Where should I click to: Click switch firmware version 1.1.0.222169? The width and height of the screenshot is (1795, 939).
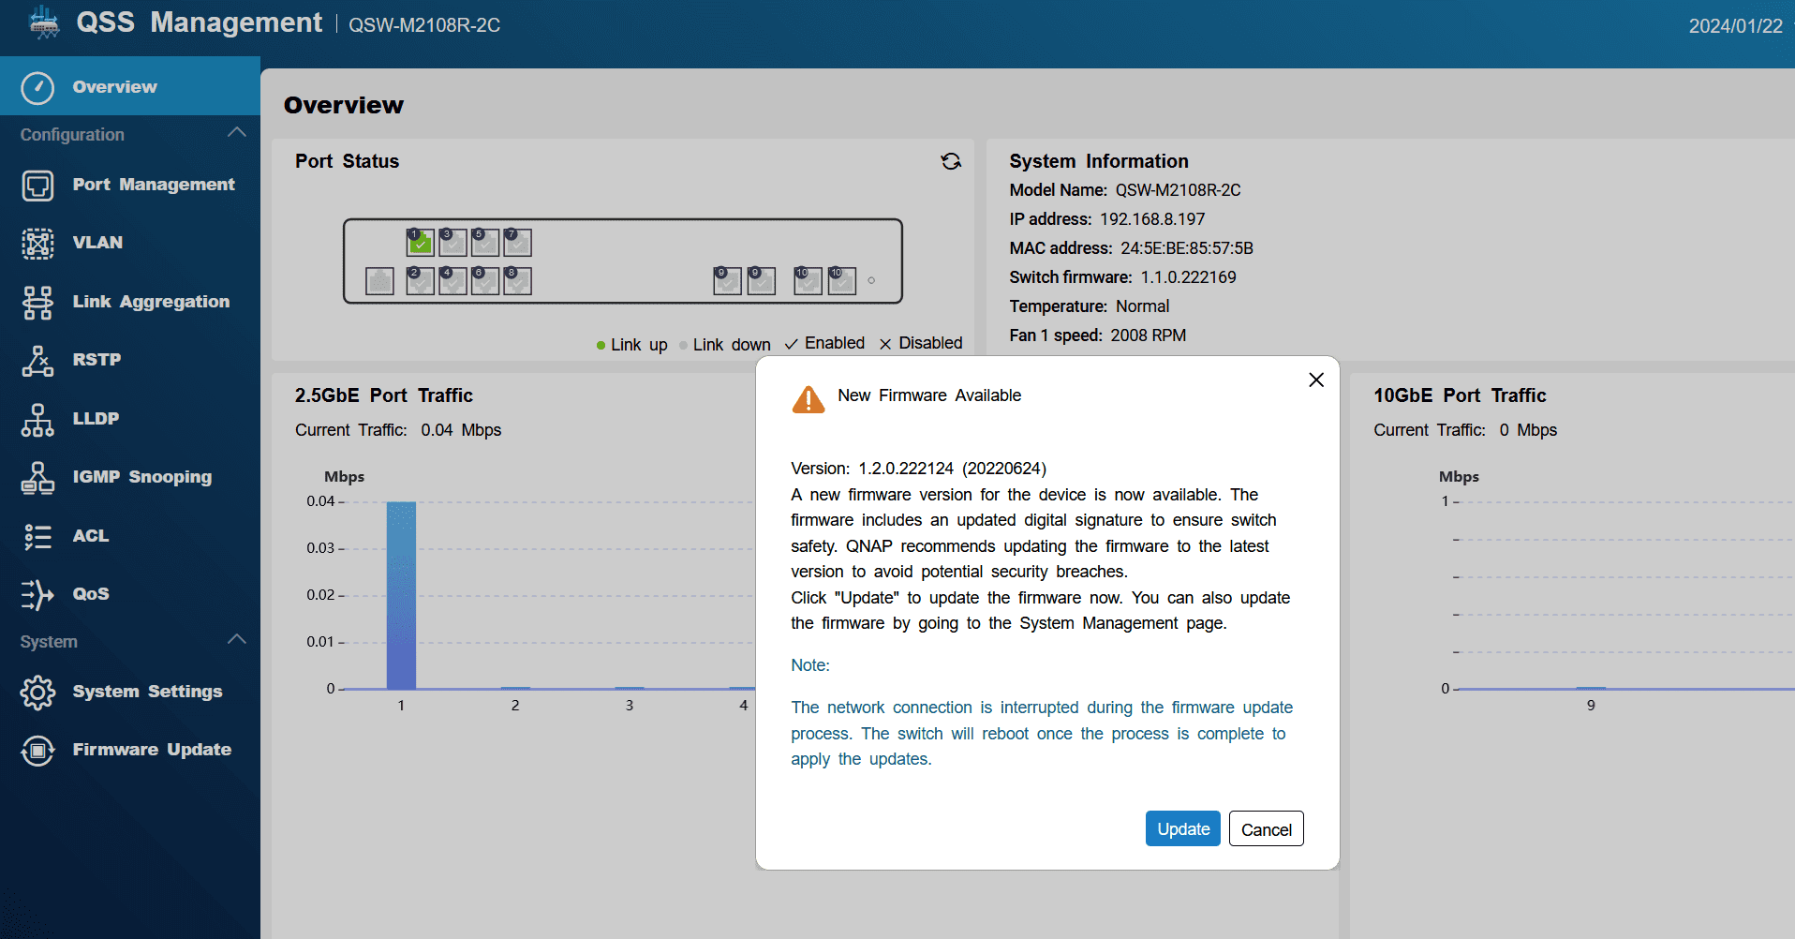1188,277
